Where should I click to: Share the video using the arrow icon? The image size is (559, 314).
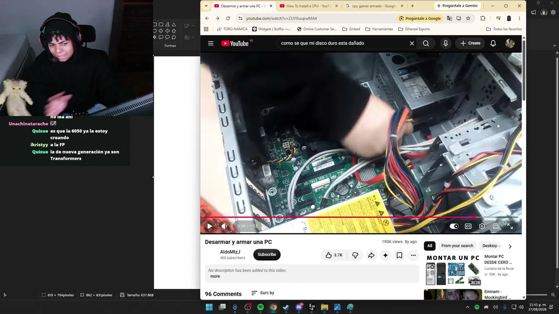point(371,255)
